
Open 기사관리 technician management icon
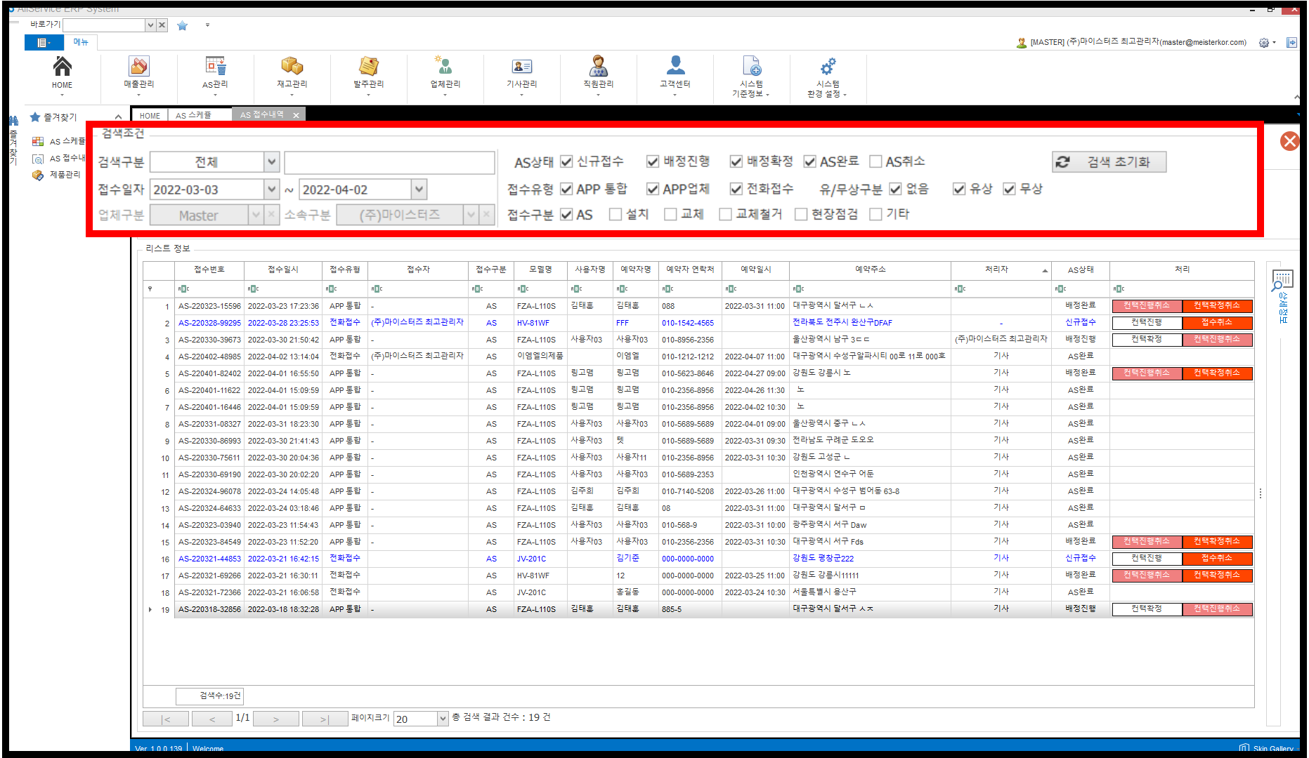pos(521,67)
